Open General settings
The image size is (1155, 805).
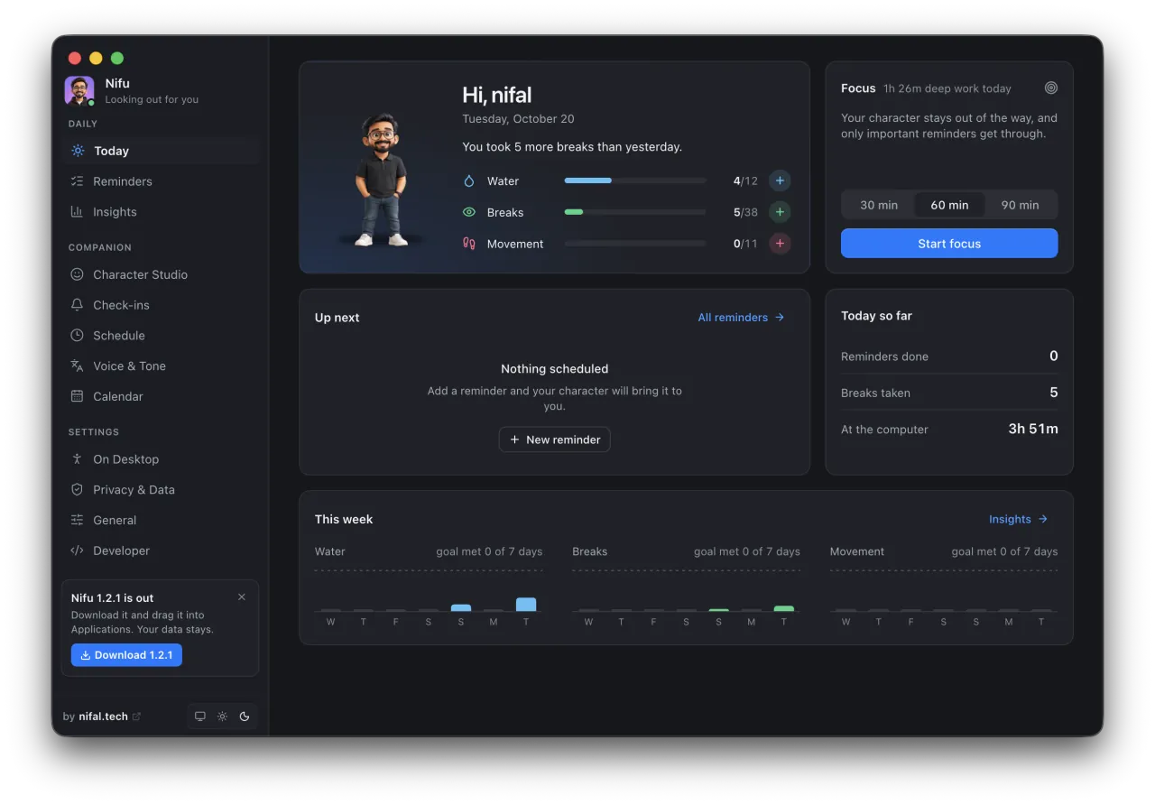[161, 520]
